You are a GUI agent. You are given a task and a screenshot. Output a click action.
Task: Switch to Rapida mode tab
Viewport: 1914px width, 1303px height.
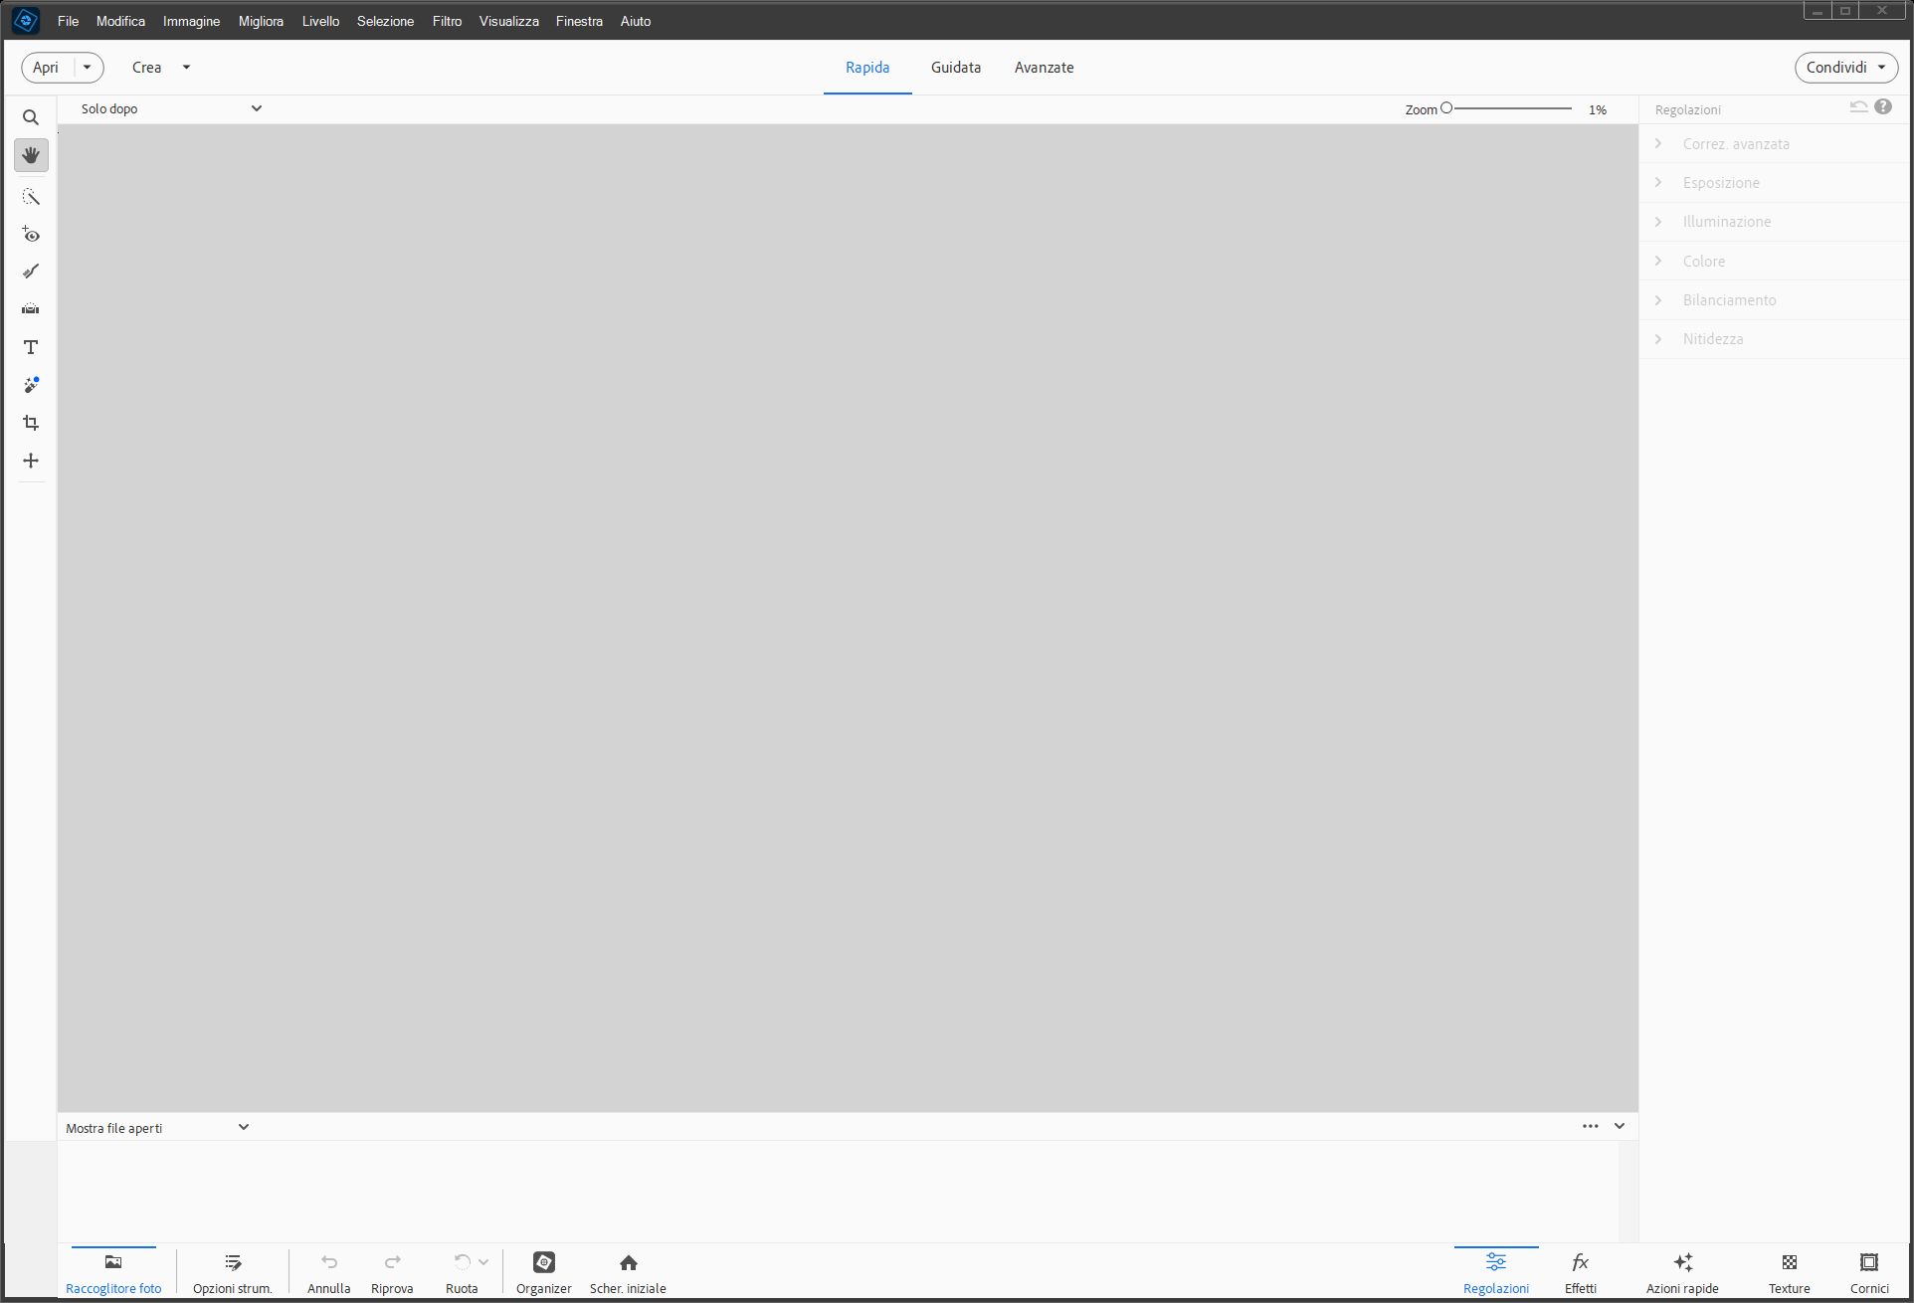[867, 68]
